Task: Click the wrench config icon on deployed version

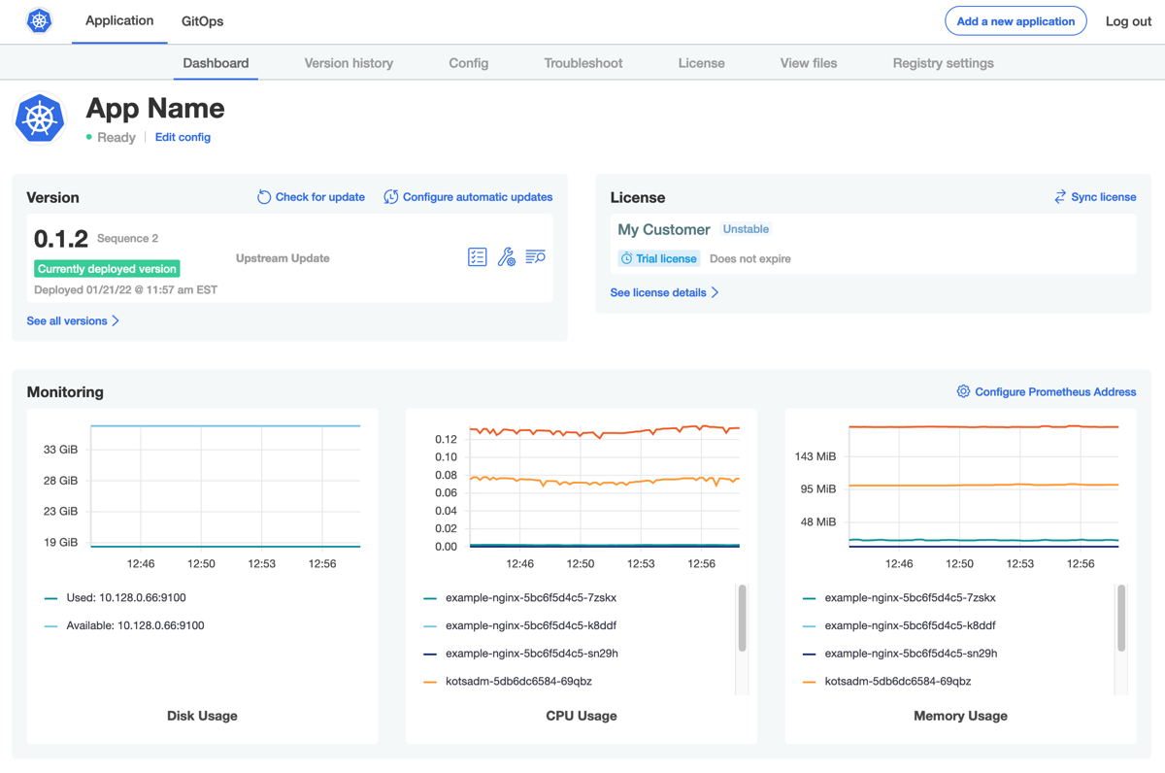Action: click(x=506, y=256)
